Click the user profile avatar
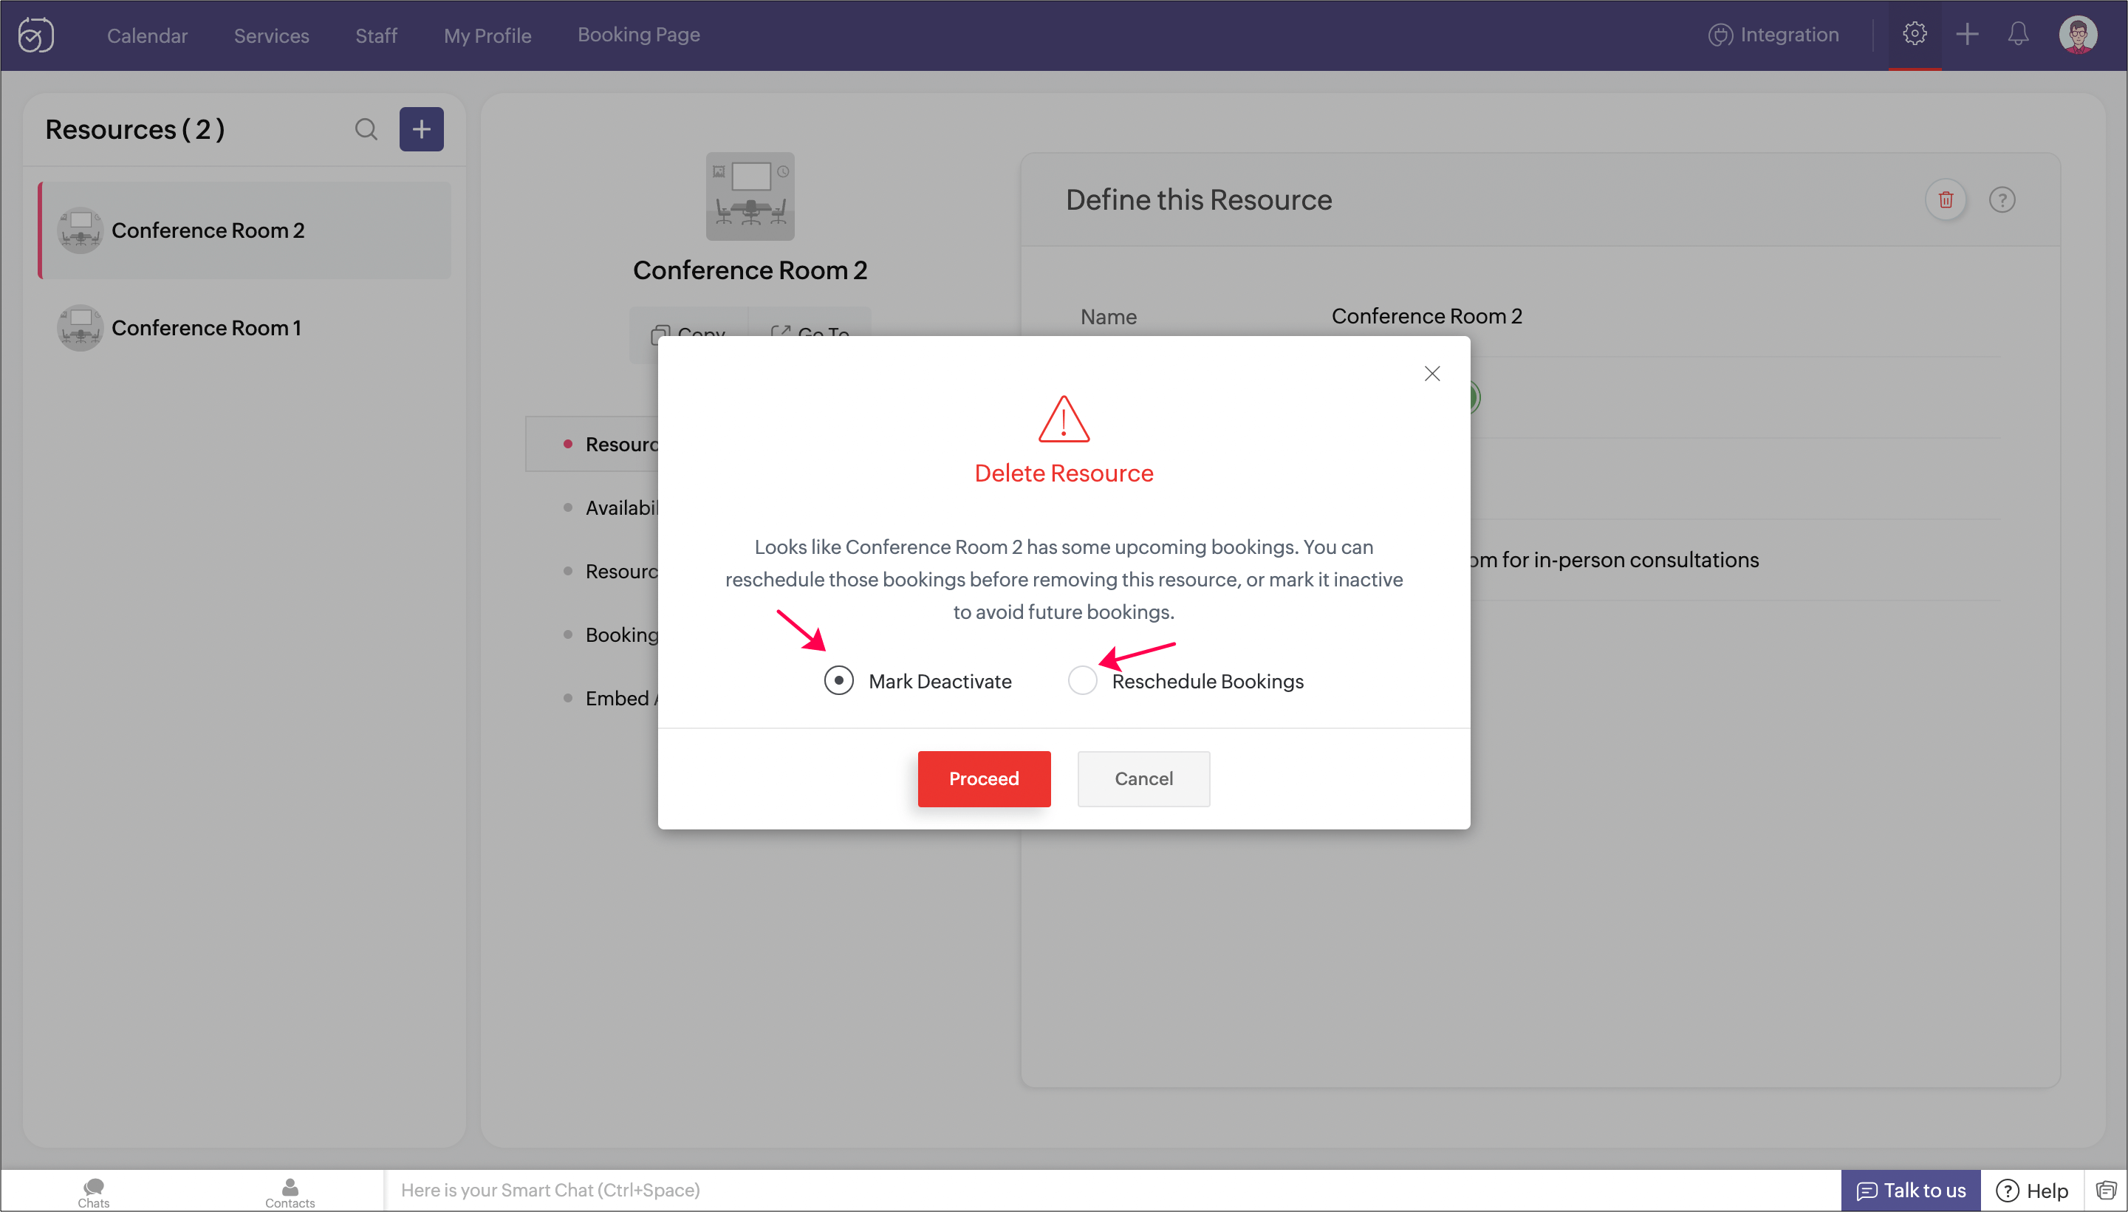This screenshot has width=2128, height=1212. (x=2077, y=35)
